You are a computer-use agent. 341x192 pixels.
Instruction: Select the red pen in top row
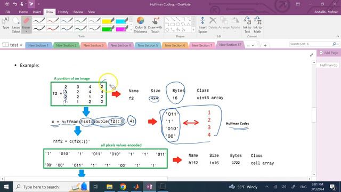53,21
